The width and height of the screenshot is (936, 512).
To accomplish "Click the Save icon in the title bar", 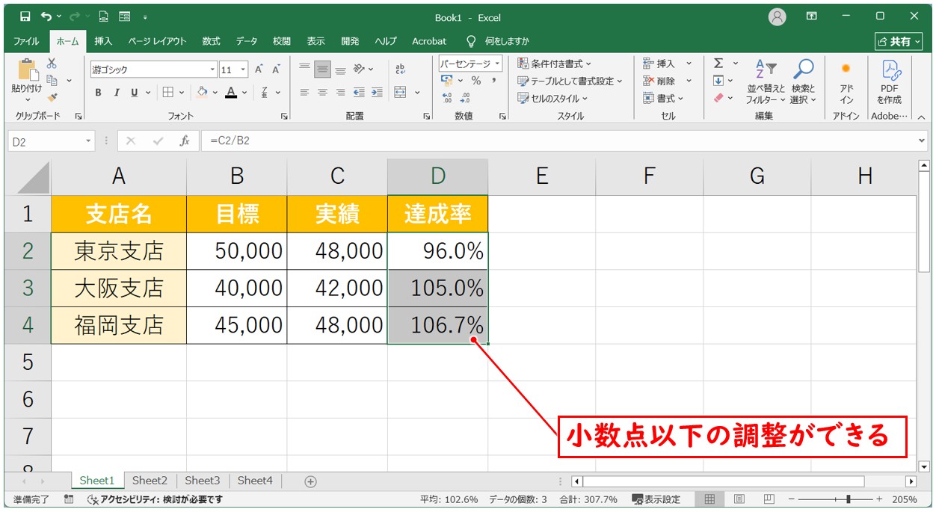I will pyautogui.click(x=25, y=16).
